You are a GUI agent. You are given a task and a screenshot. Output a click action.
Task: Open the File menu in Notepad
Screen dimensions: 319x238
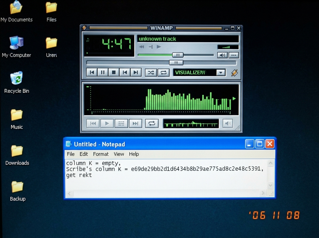[71, 154]
